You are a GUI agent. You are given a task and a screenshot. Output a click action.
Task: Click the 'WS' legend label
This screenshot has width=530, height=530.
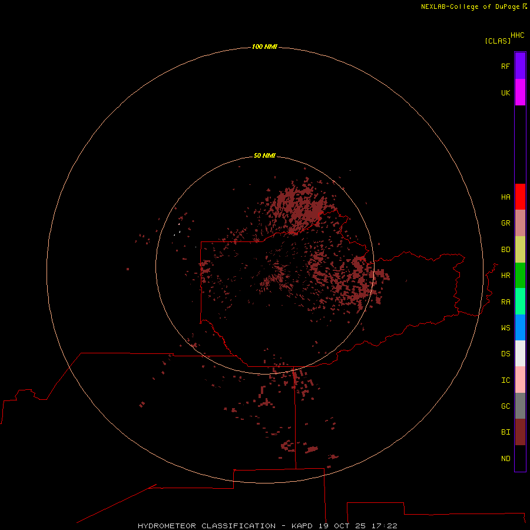[505, 327]
